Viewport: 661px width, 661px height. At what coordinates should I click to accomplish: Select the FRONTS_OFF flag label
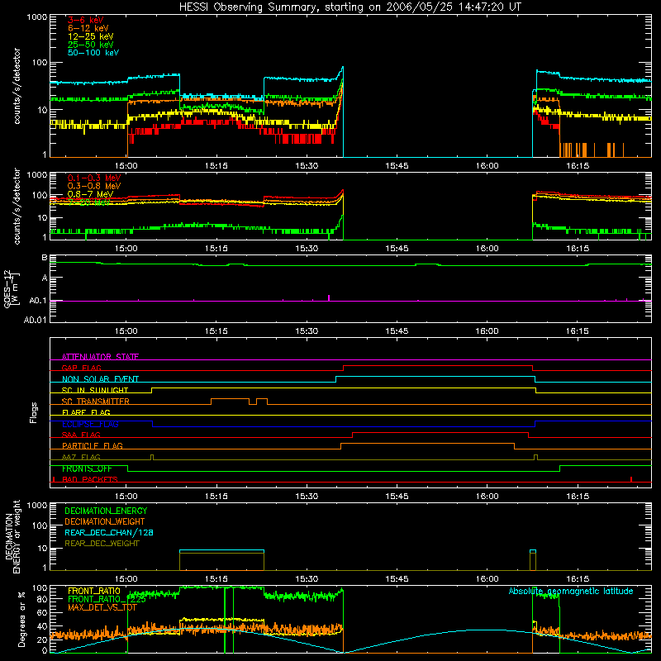pyautogui.click(x=87, y=468)
